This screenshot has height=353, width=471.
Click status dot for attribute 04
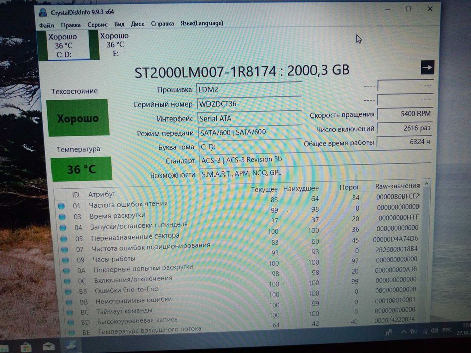coord(63,228)
